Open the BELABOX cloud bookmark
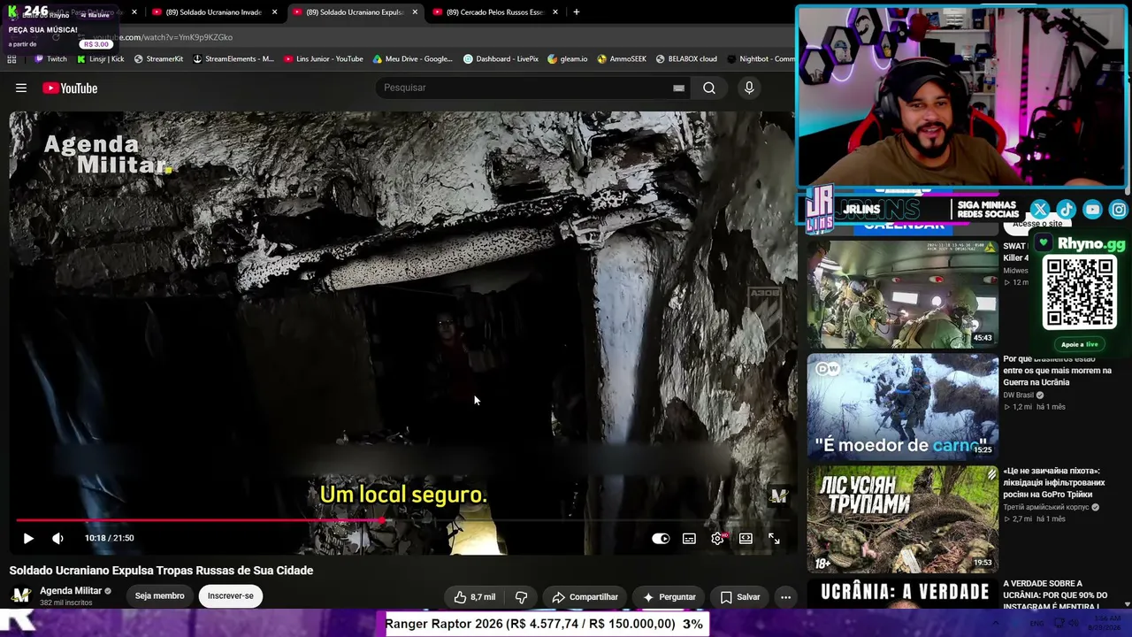This screenshot has height=637, width=1132. [x=686, y=59]
